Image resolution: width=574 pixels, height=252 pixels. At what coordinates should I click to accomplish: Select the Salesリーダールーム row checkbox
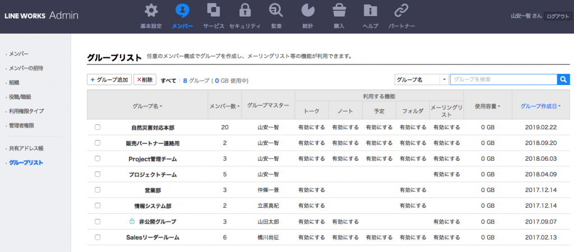(x=98, y=237)
